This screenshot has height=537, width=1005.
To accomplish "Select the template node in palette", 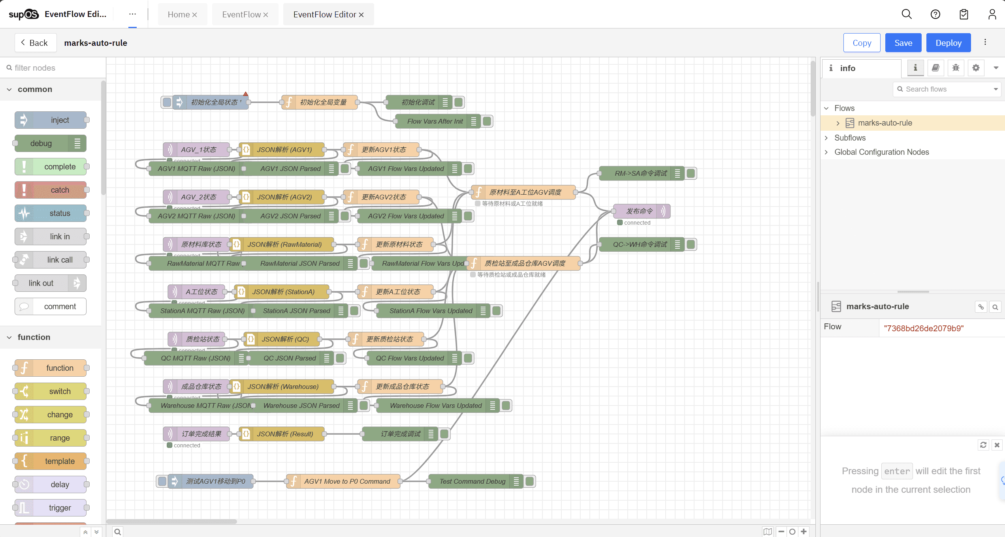I will coord(51,461).
